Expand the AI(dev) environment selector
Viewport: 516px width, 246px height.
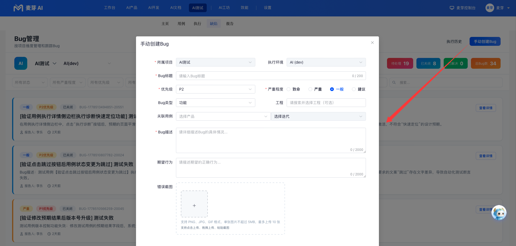click(87, 63)
